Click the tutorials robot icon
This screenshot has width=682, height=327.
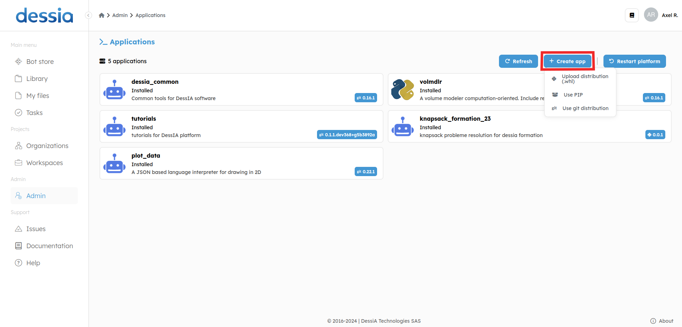click(114, 126)
